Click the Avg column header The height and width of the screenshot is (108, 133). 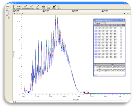[x=115, y=25]
